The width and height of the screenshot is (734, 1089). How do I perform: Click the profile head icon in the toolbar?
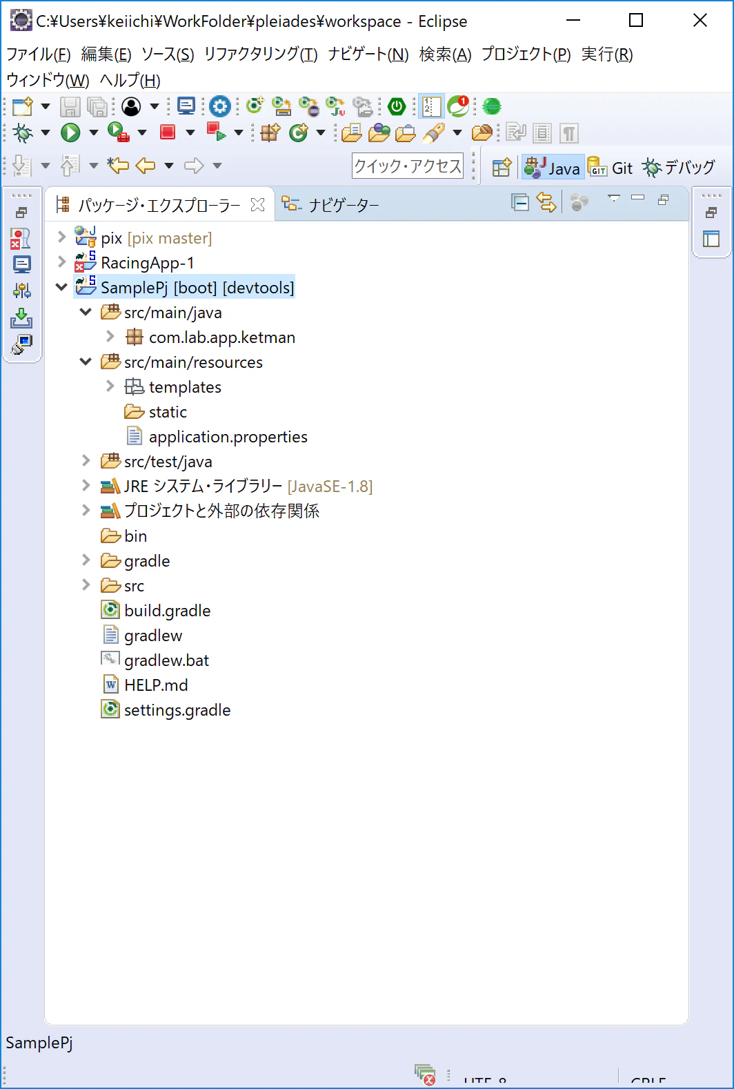tap(132, 106)
